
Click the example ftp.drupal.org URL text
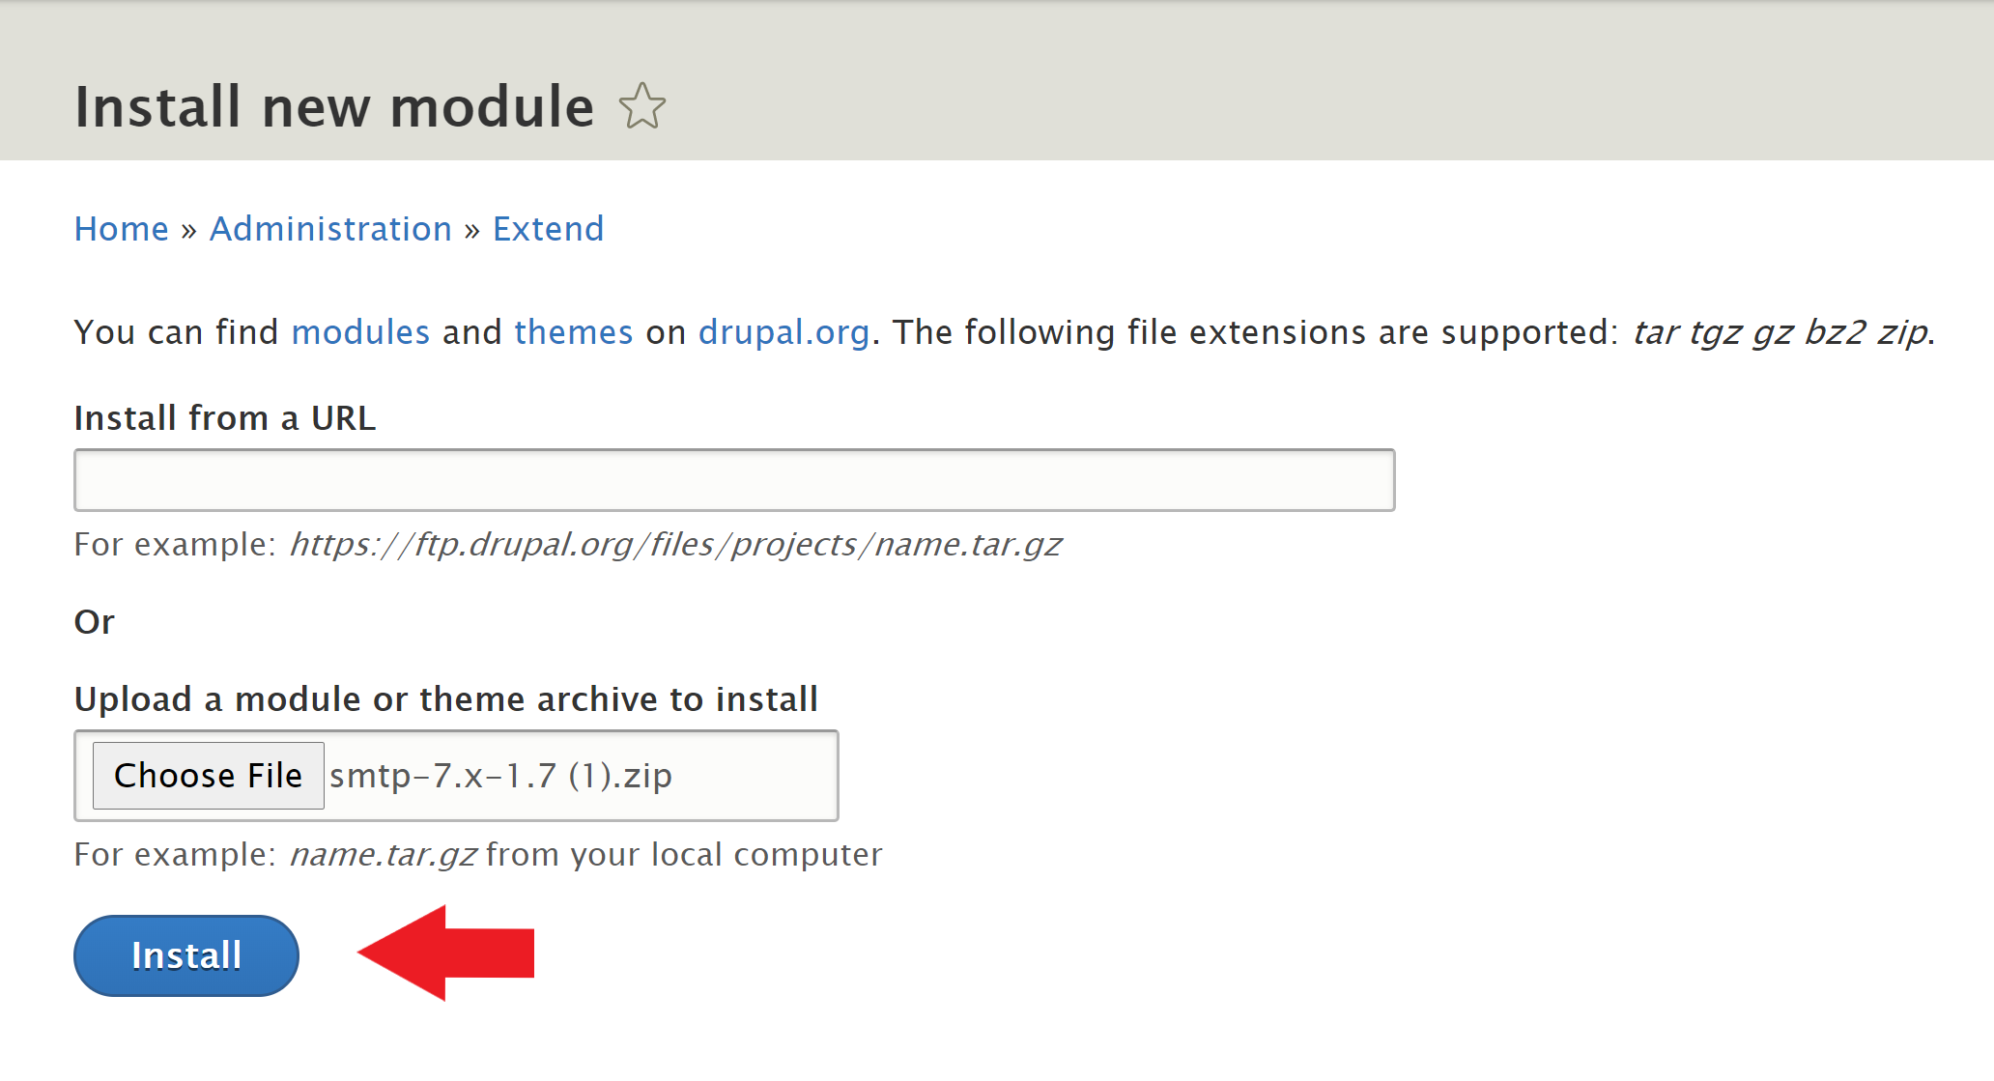(676, 545)
